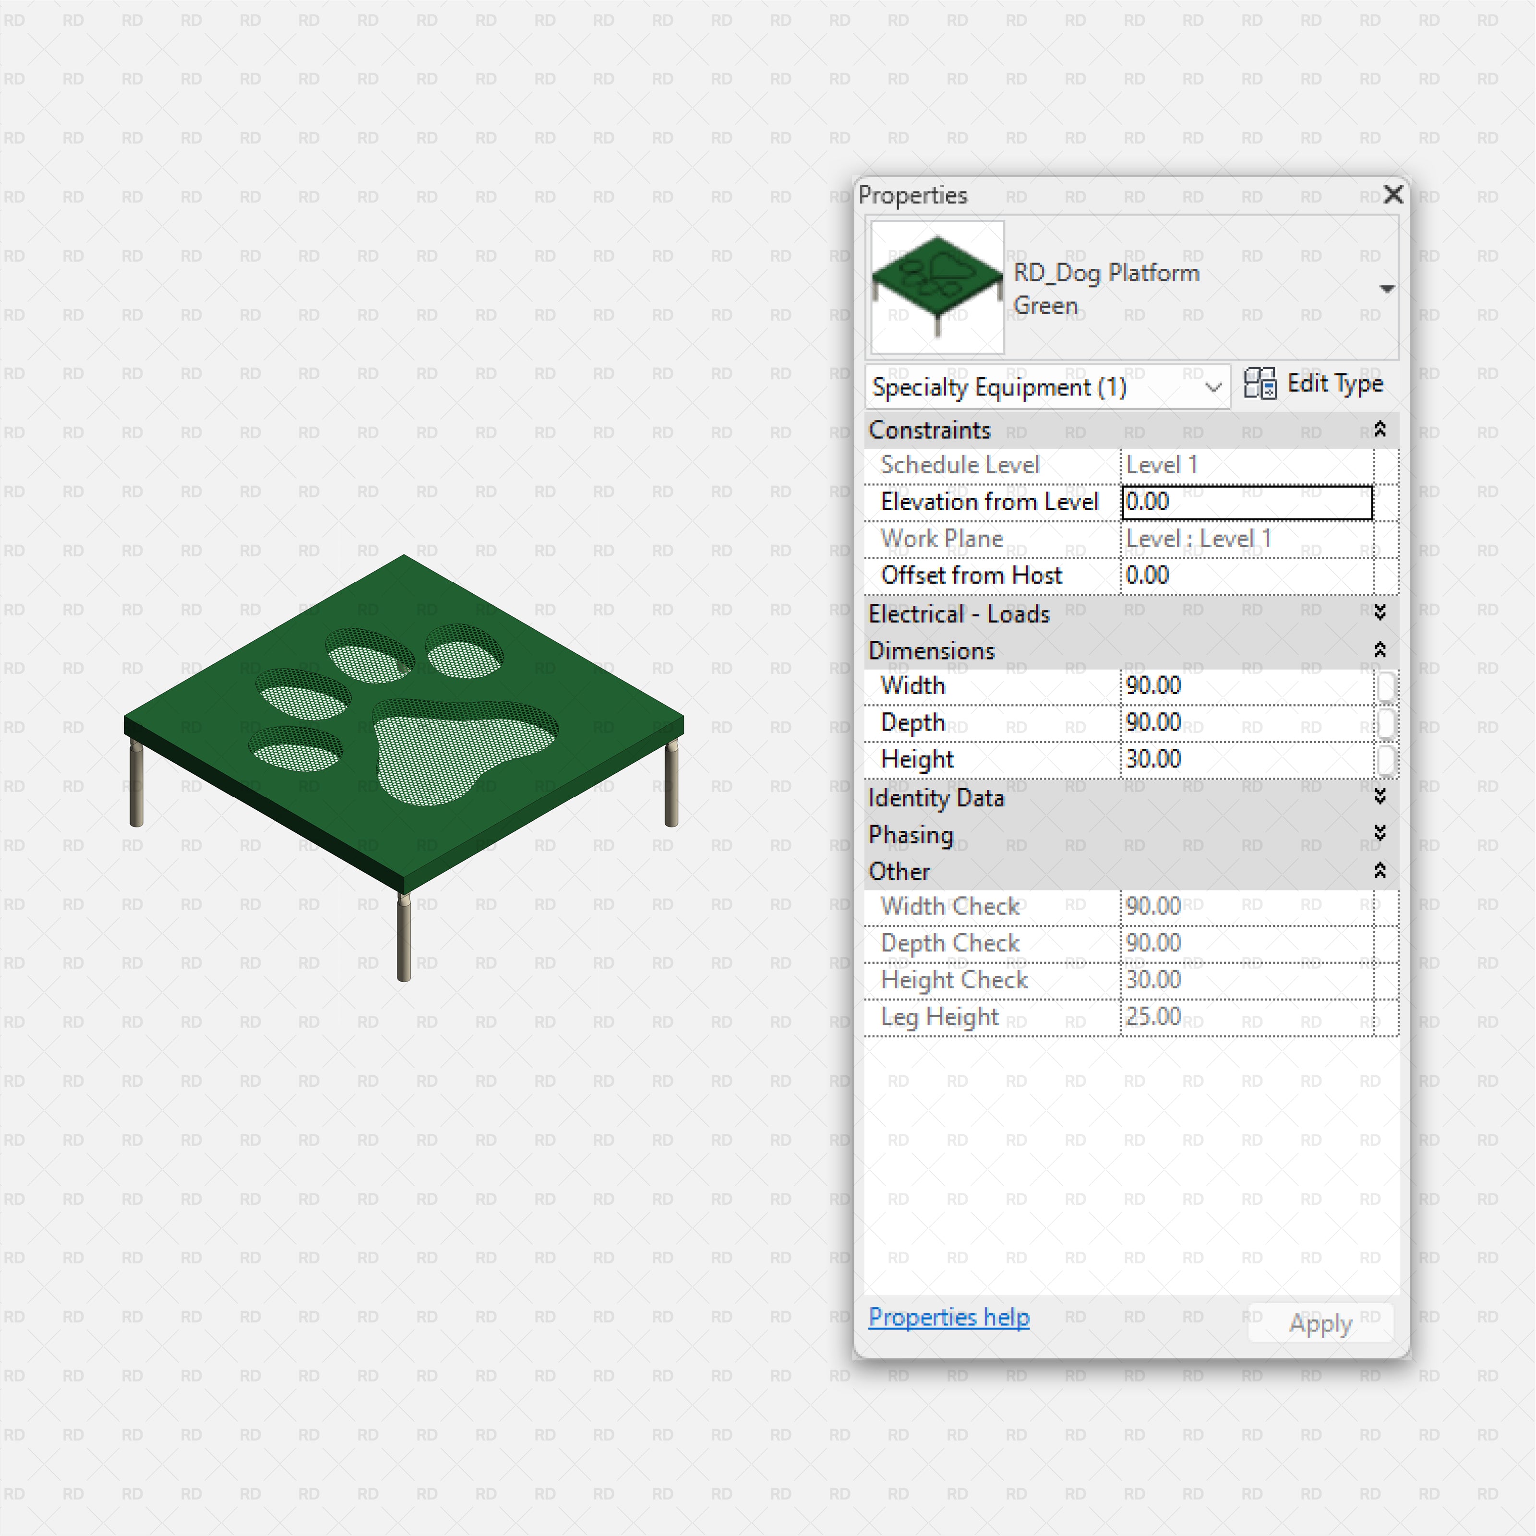
Task: Click the Apply button
Action: coord(1320,1322)
